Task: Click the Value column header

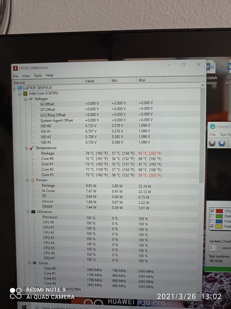Action: [89, 81]
